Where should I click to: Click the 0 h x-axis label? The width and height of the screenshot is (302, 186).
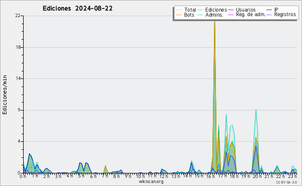pyautogui.click(x=23, y=176)
